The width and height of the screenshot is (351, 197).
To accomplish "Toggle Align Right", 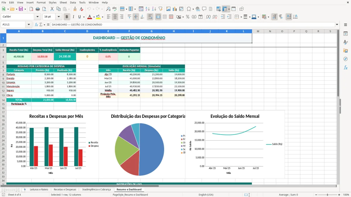I will pyautogui.click(x=121, y=17).
